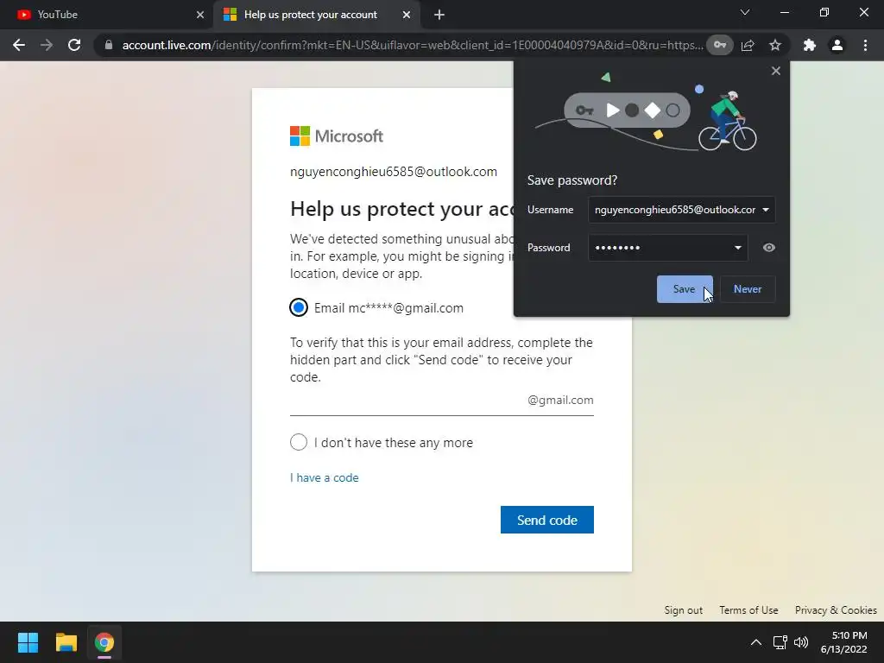Open the Windows Start menu

pos(28,642)
